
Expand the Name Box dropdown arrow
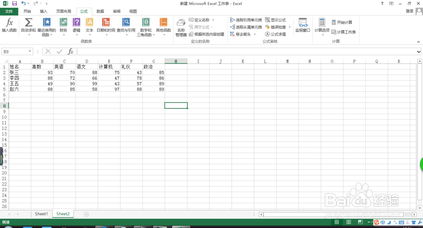(x=30, y=51)
